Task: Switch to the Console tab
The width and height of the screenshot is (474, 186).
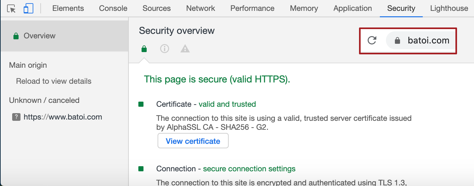Action: coord(113,9)
